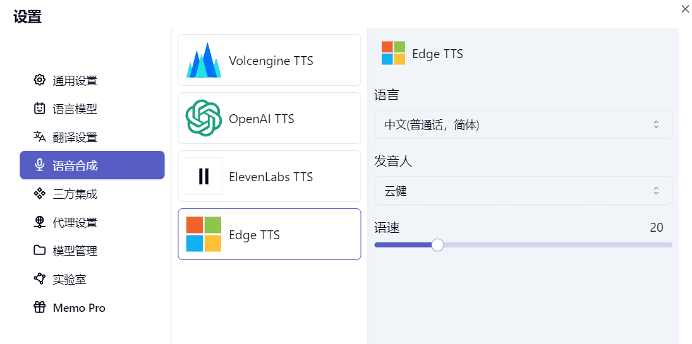Image resolution: width=692 pixels, height=344 pixels.
Task: Select the Edge TTS provider card
Action: 269,234
